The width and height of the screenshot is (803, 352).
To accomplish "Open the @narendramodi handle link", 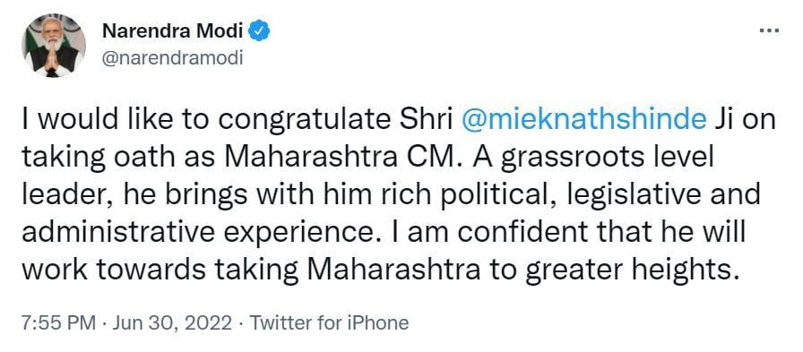I will pyautogui.click(x=173, y=58).
